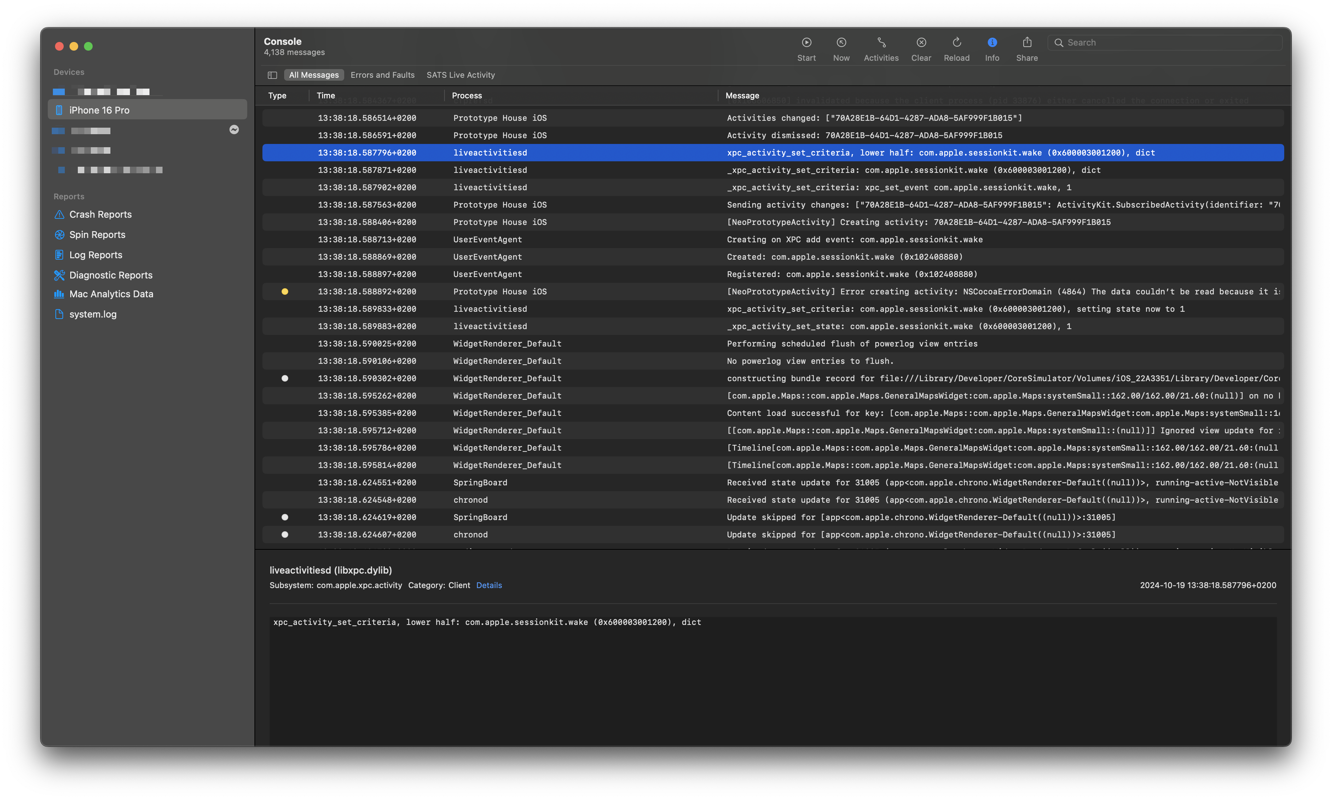This screenshot has height=800, width=1332.
Task: Select the Registered: com.apple.sessionkit.wake row
Action: pos(772,275)
